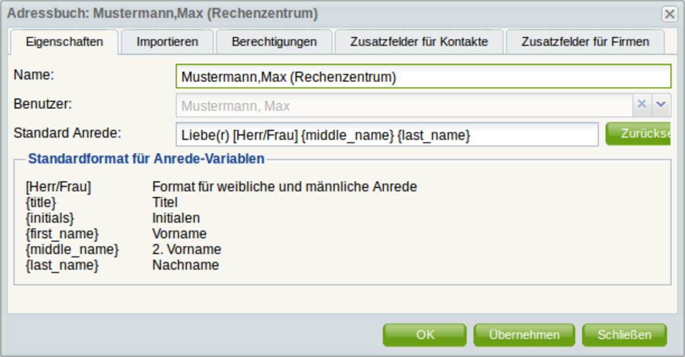The width and height of the screenshot is (685, 357).
Task: Confirm with the OK button
Action: [425, 335]
